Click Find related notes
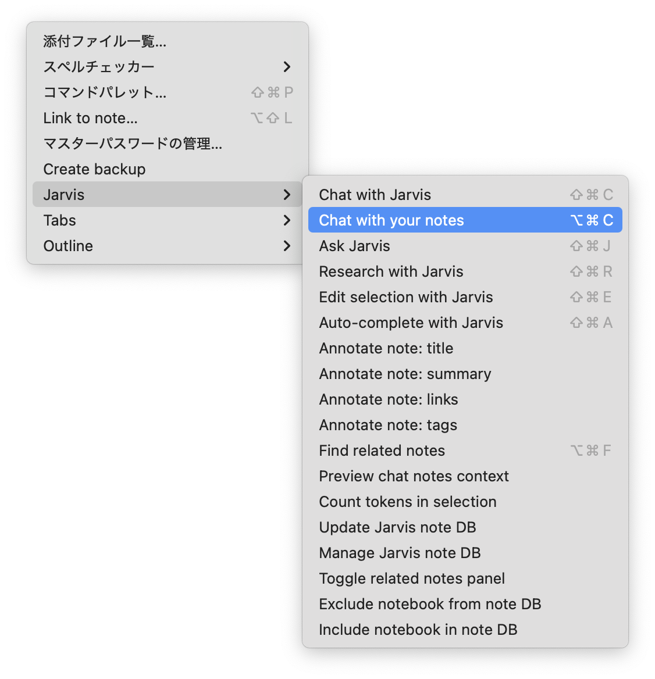The width and height of the screenshot is (655, 679). pyautogui.click(x=382, y=451)
